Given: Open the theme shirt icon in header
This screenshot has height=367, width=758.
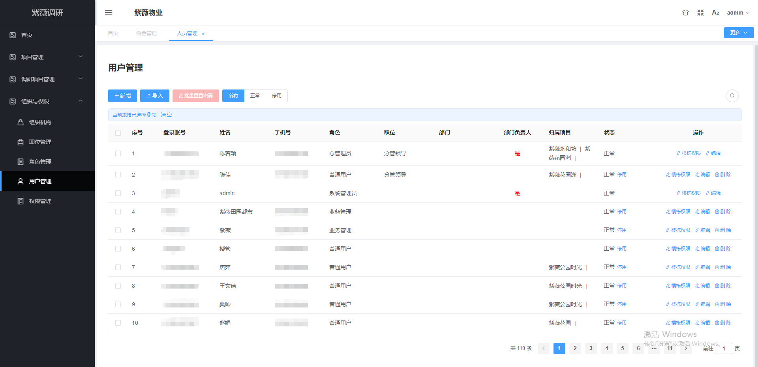Looking at the screenshot, I should click(685, 13).
